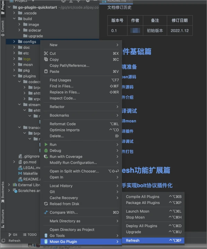Click the External Libraries bars icon

tap(15, 185)
